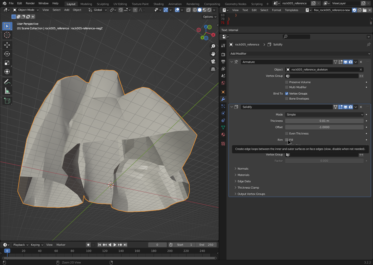
Task: Select the Scale tool
Action: click(x=7, y=63)
